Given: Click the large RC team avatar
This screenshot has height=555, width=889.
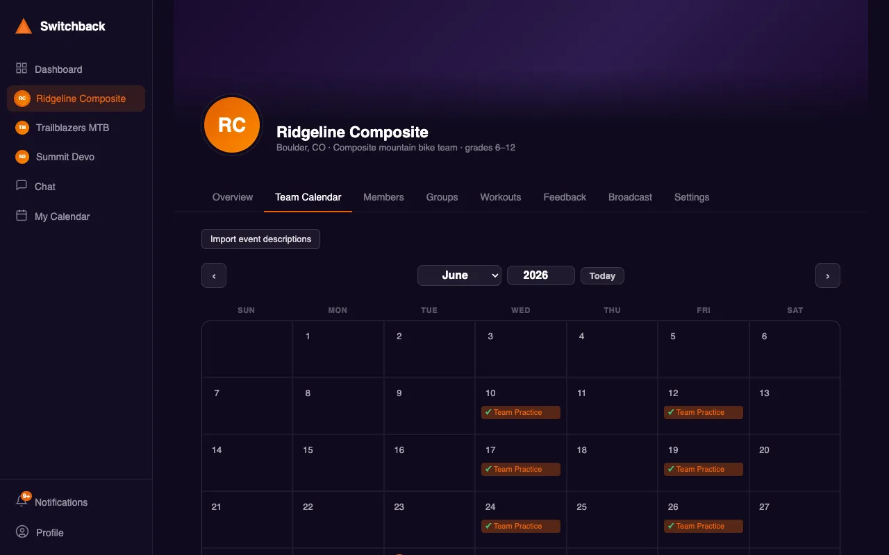Looking at the screenshot, I should pyautogui.click(x=232, y=125).
